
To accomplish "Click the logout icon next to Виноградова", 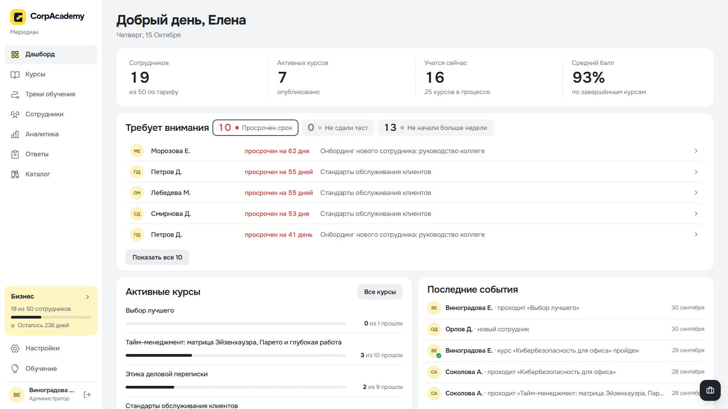I will (x=87, y=395).
